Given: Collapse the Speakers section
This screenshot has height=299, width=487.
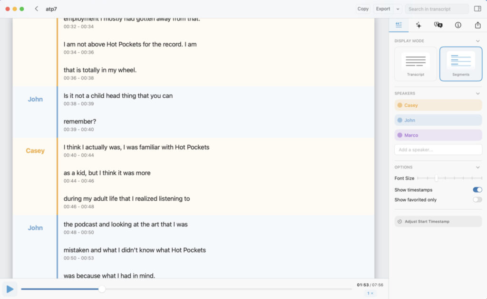Looking at the screenshot, I should (x=477, y=93).
